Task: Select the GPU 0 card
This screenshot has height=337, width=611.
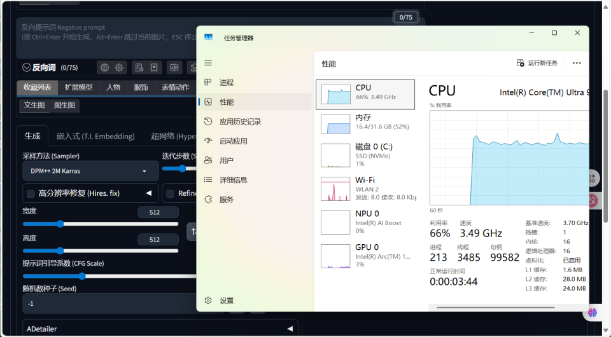Action: point(365,255)
